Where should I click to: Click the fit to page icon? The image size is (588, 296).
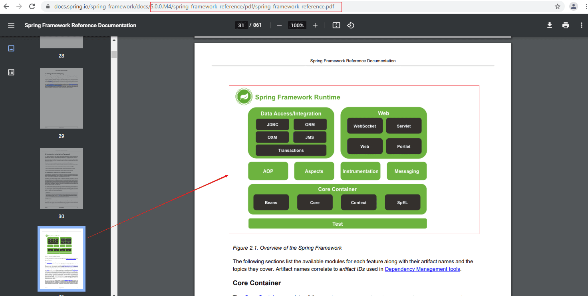point(336,25)
